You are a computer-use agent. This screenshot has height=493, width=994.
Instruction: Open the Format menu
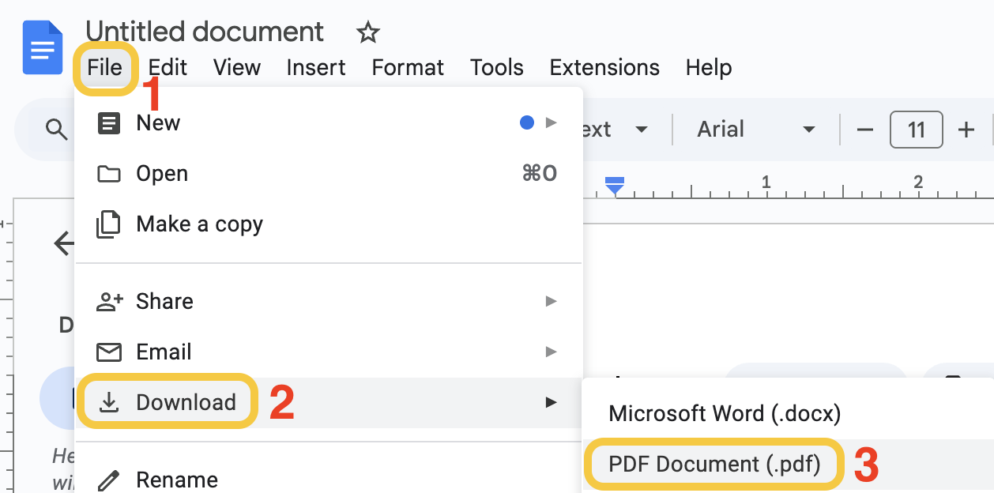pos(408,68)
